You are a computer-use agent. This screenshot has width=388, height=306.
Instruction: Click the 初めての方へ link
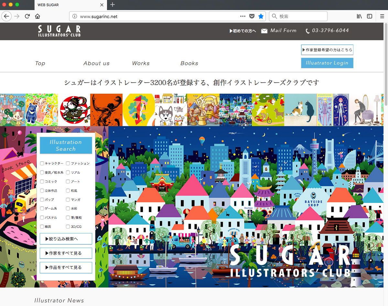(x=243, y=31)
